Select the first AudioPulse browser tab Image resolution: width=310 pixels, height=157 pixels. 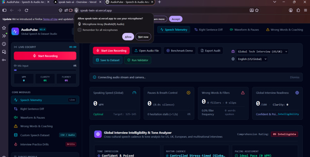(26, 2)
